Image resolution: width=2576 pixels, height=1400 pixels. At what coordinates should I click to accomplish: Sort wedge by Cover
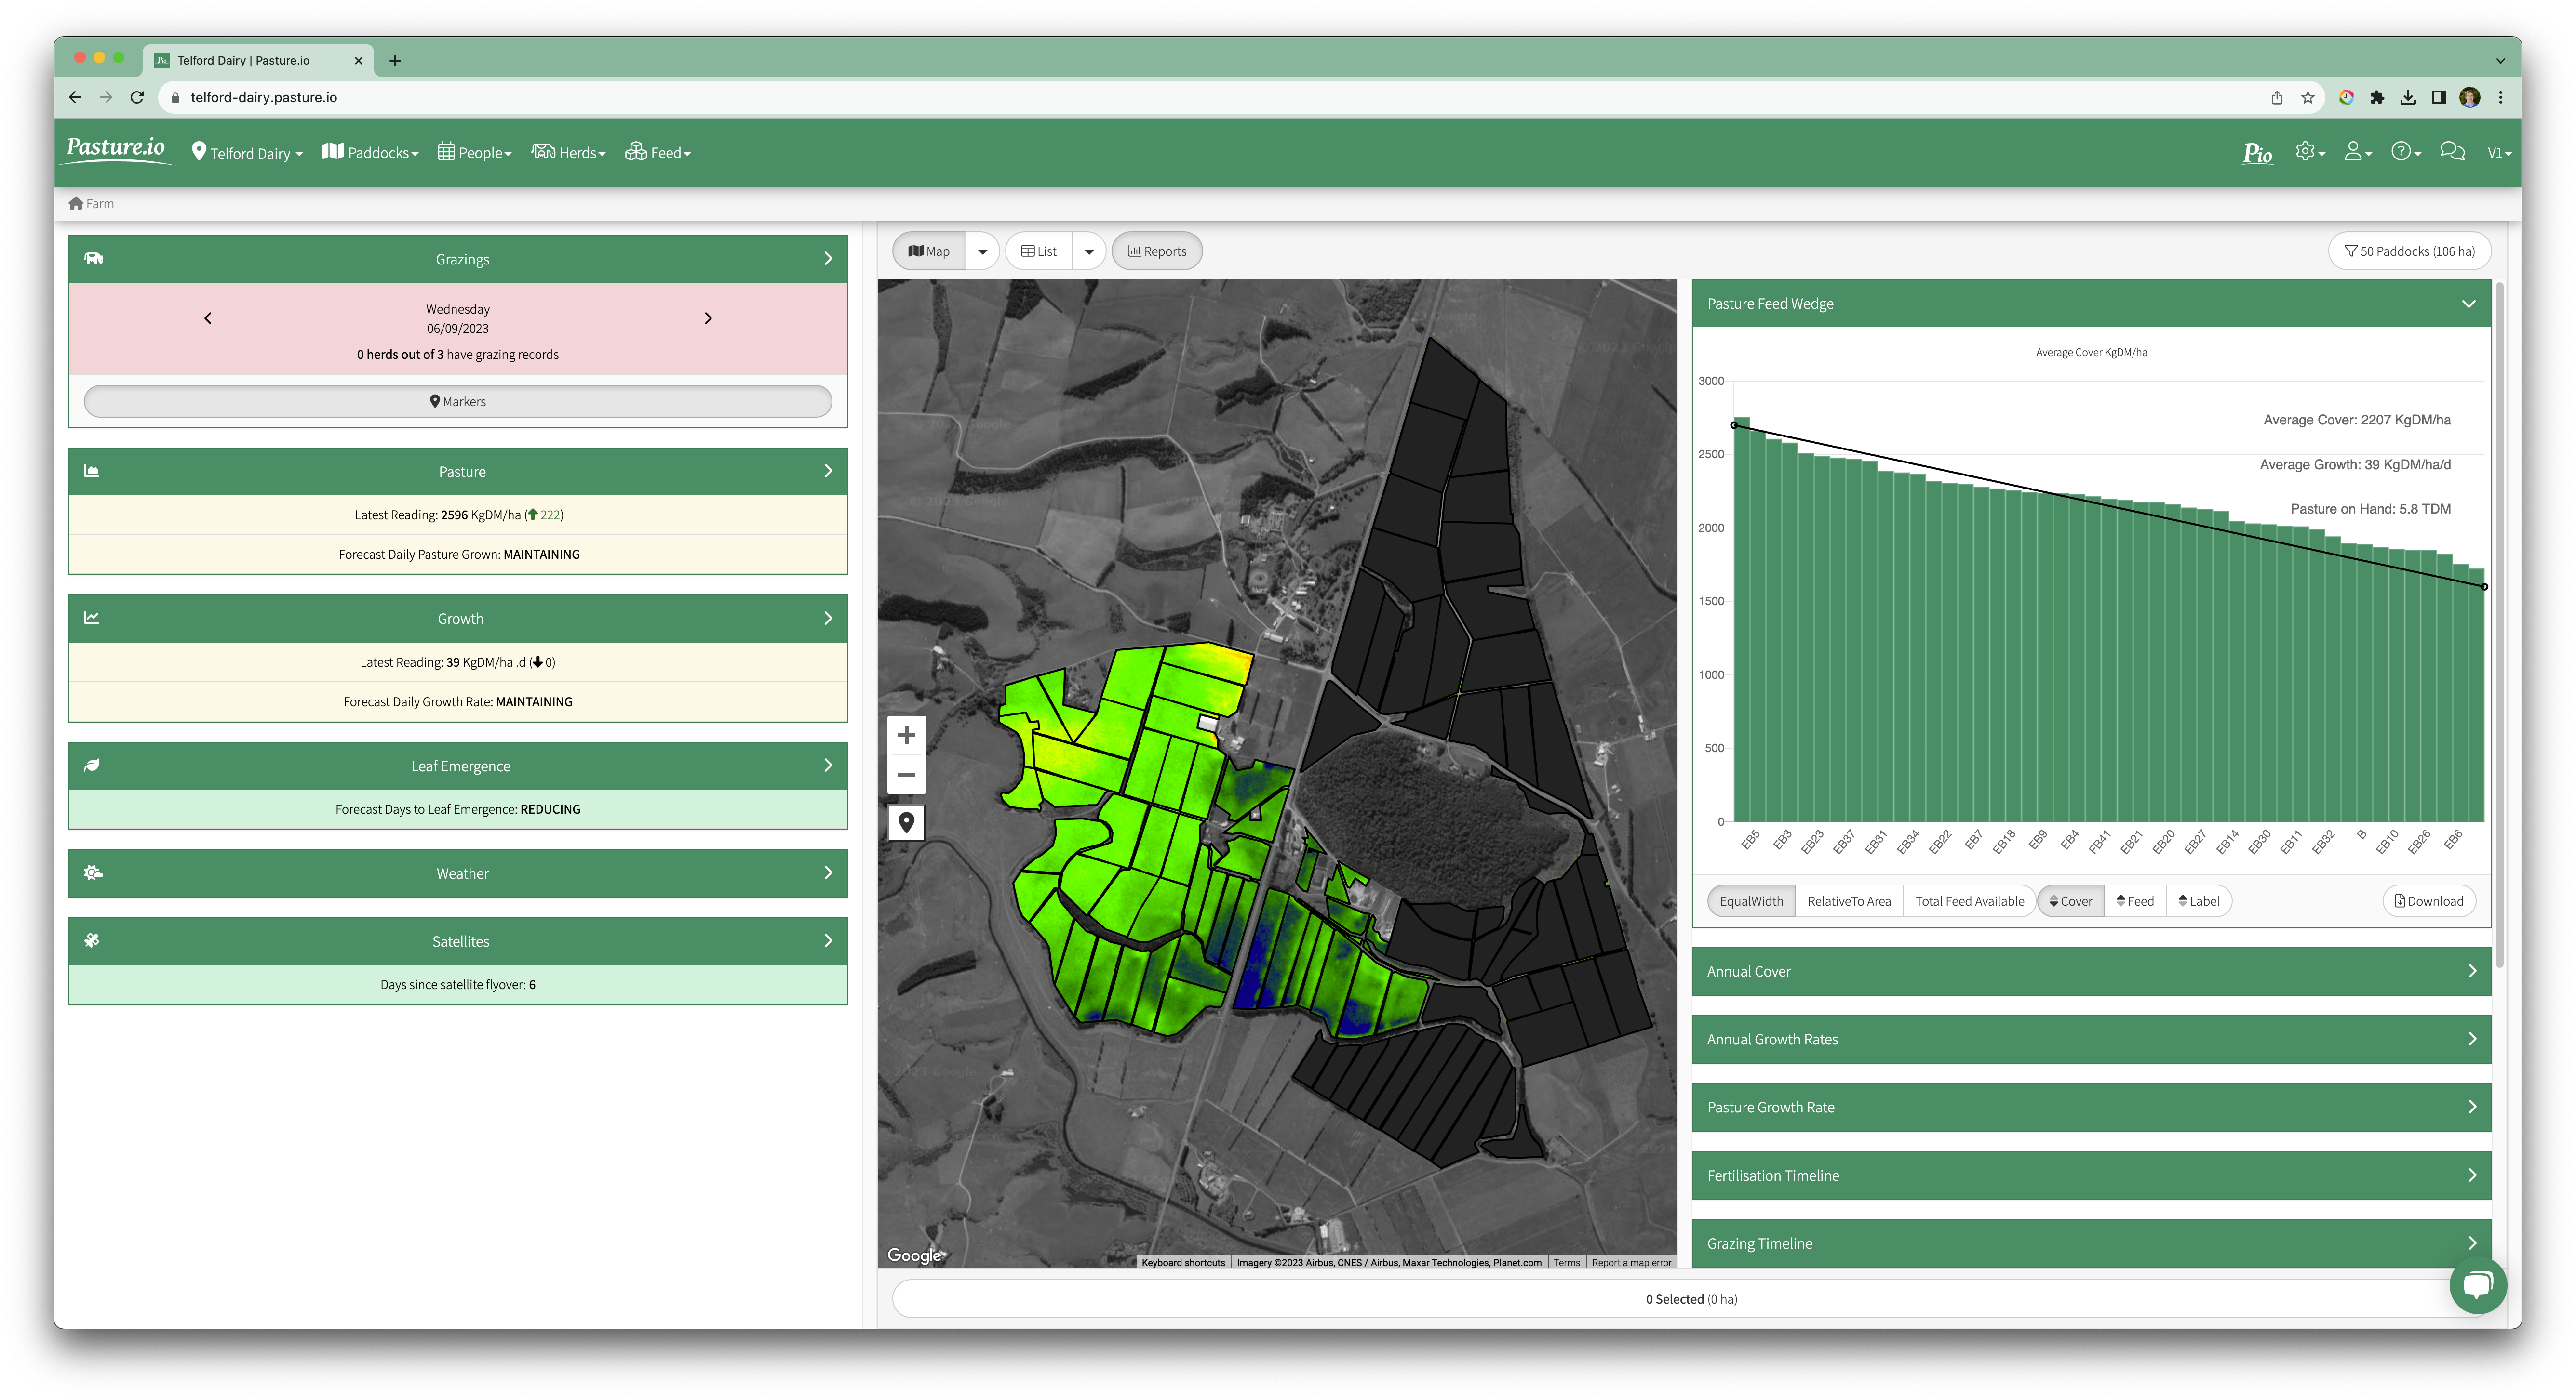click(x=2071, y=900)
